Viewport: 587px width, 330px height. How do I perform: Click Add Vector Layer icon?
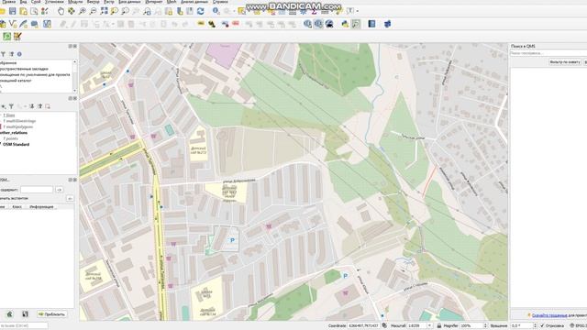tap(13, 24)
